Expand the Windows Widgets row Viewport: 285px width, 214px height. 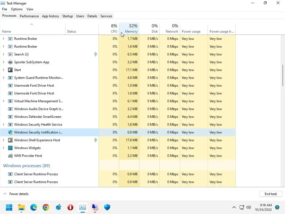[x=3, y=148]
